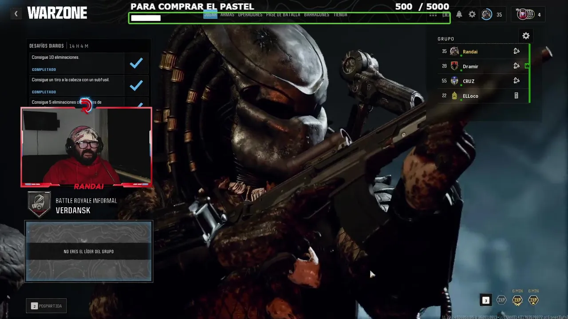Viewport: 568px width, 319px height.
Task: Switch to the OPERADORES tab
Action: pyautogui.click(x=250, y=15)
